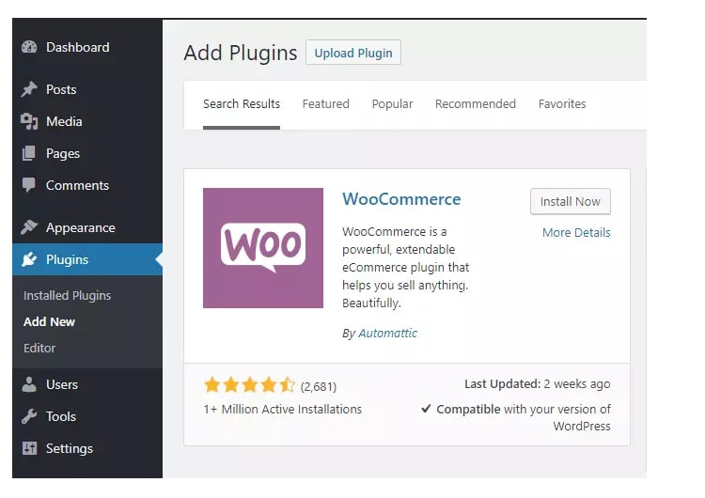Open the Settings menu
The height and width of the screenshot is (498, 705).
(70, 448)
